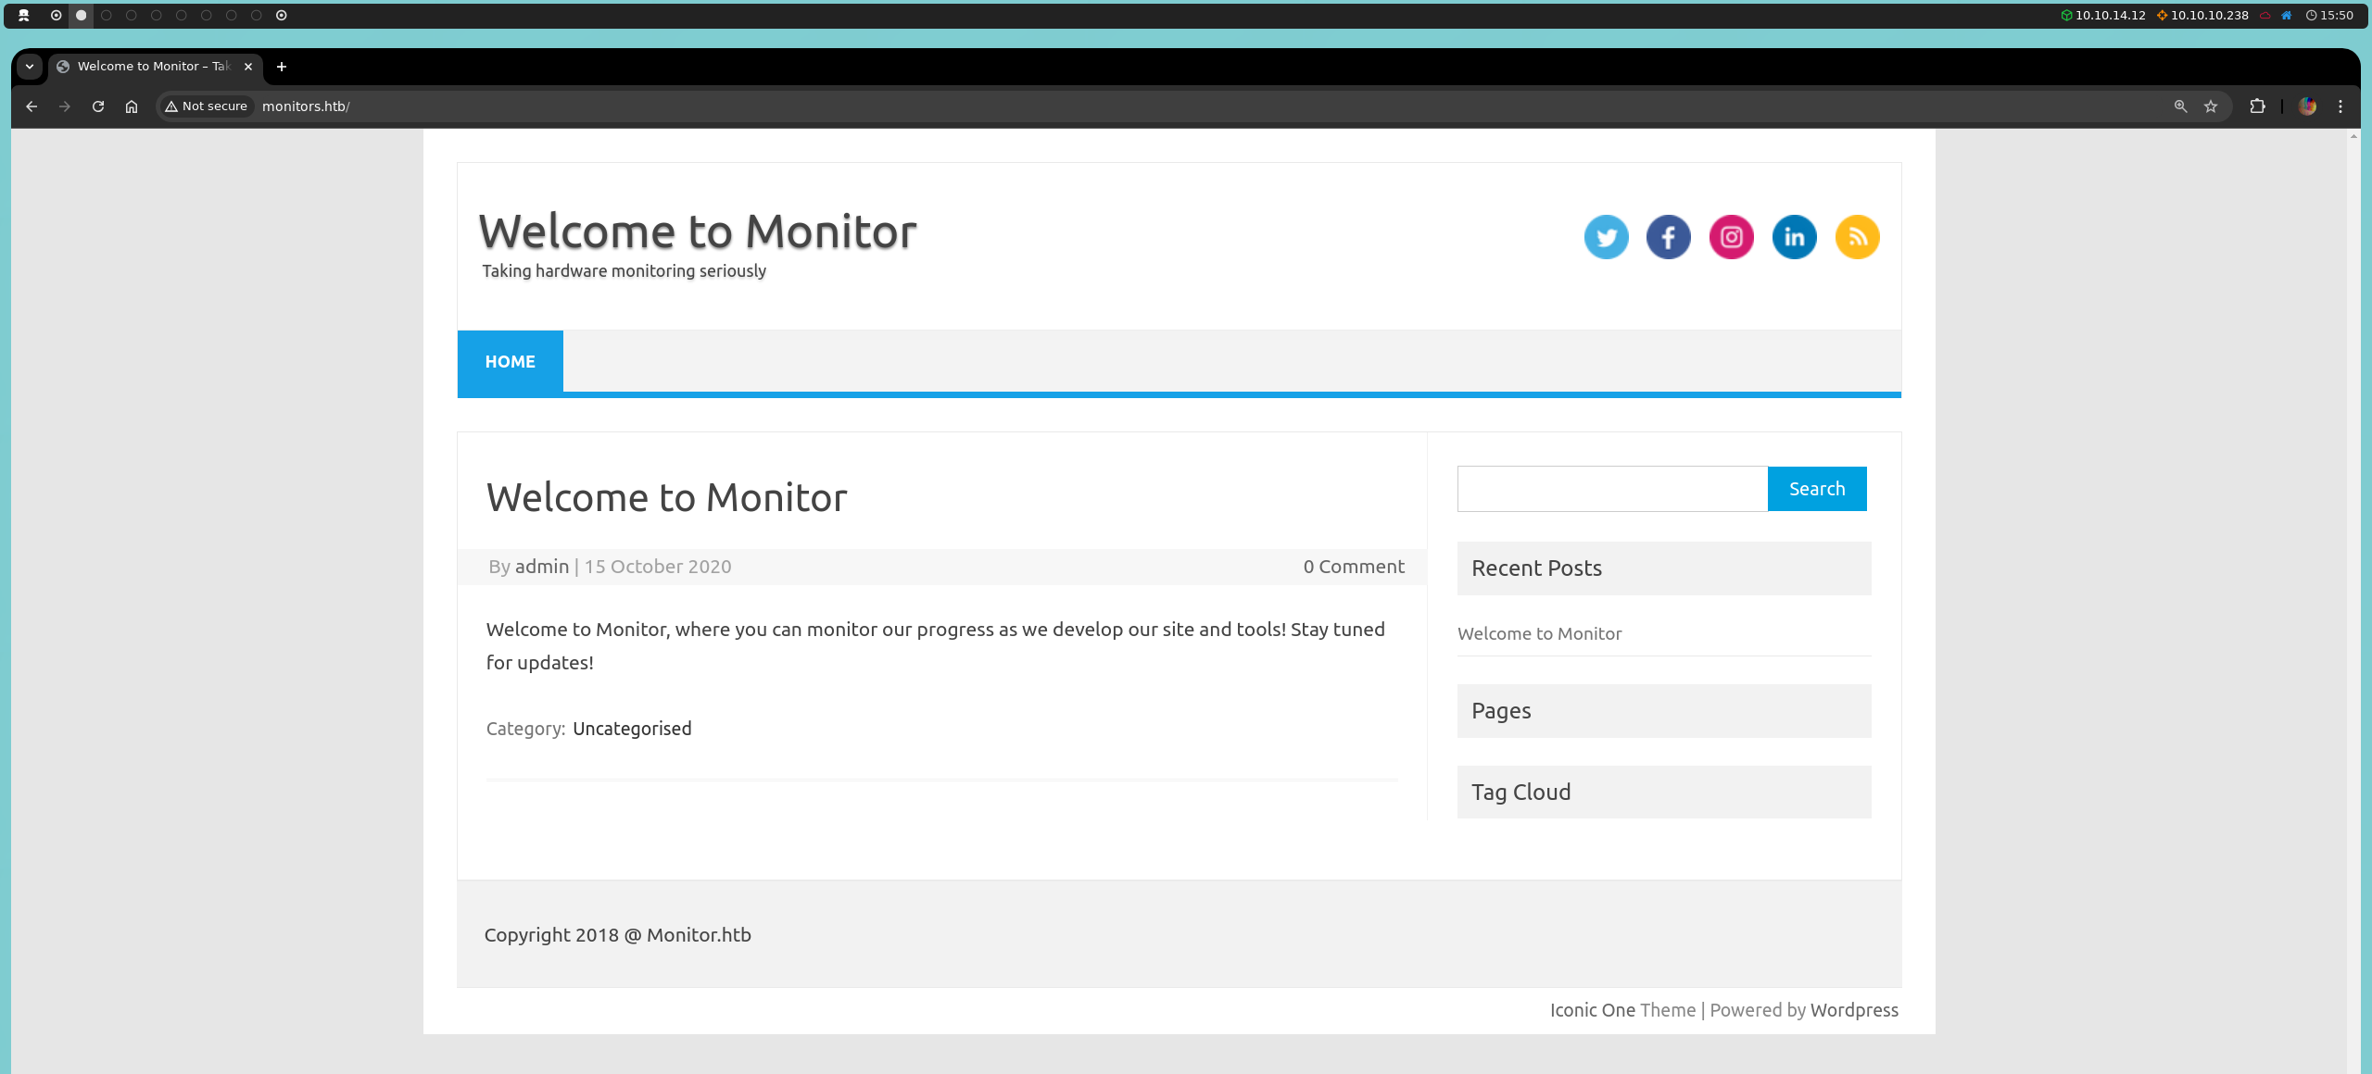
Task: View Not secure site information
Action: coord(207,106)
